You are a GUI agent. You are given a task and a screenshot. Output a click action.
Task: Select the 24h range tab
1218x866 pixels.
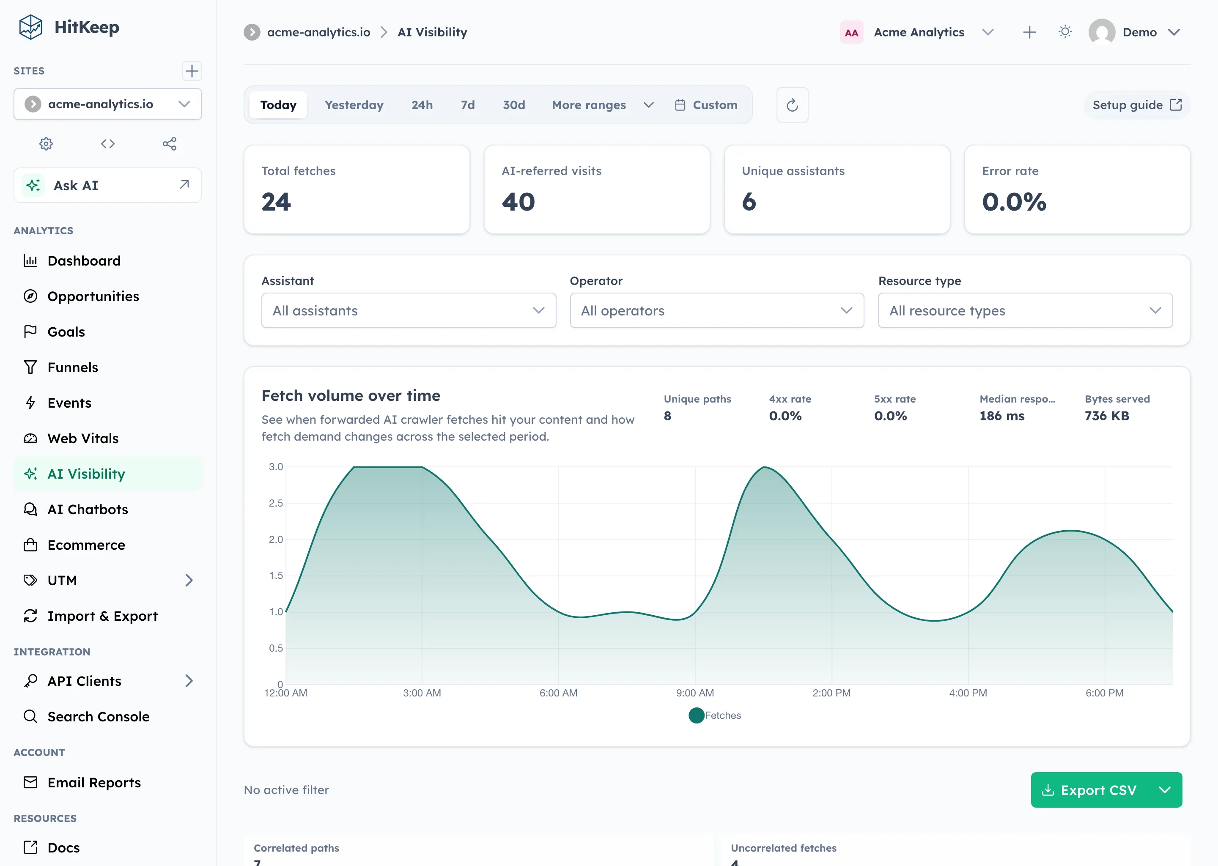422,105
